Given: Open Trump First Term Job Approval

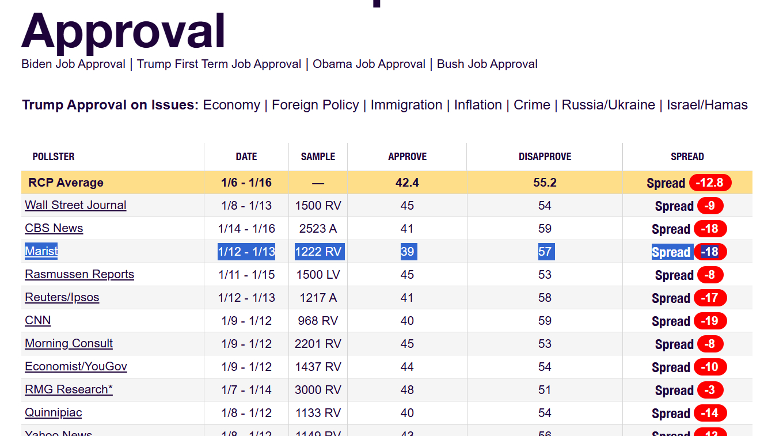Looking at the screenshot, I should coord(219,64).
